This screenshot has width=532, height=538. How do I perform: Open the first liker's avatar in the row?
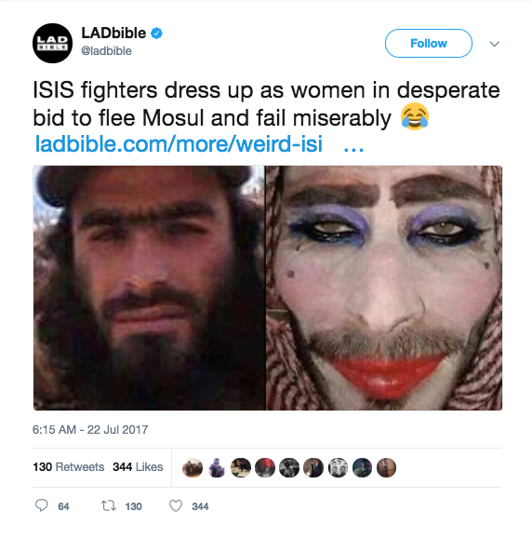[x=193, y=467]
